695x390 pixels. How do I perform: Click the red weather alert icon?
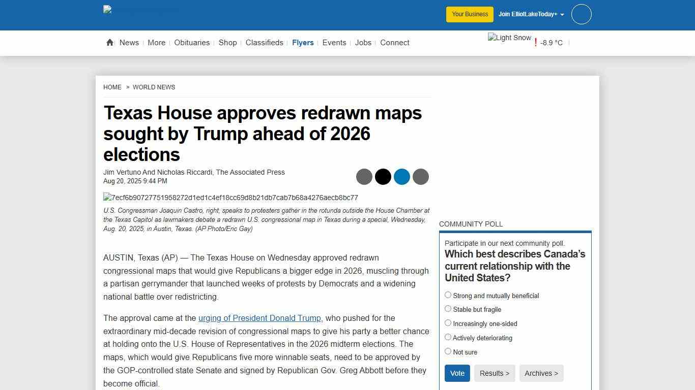tap(535, 43)
